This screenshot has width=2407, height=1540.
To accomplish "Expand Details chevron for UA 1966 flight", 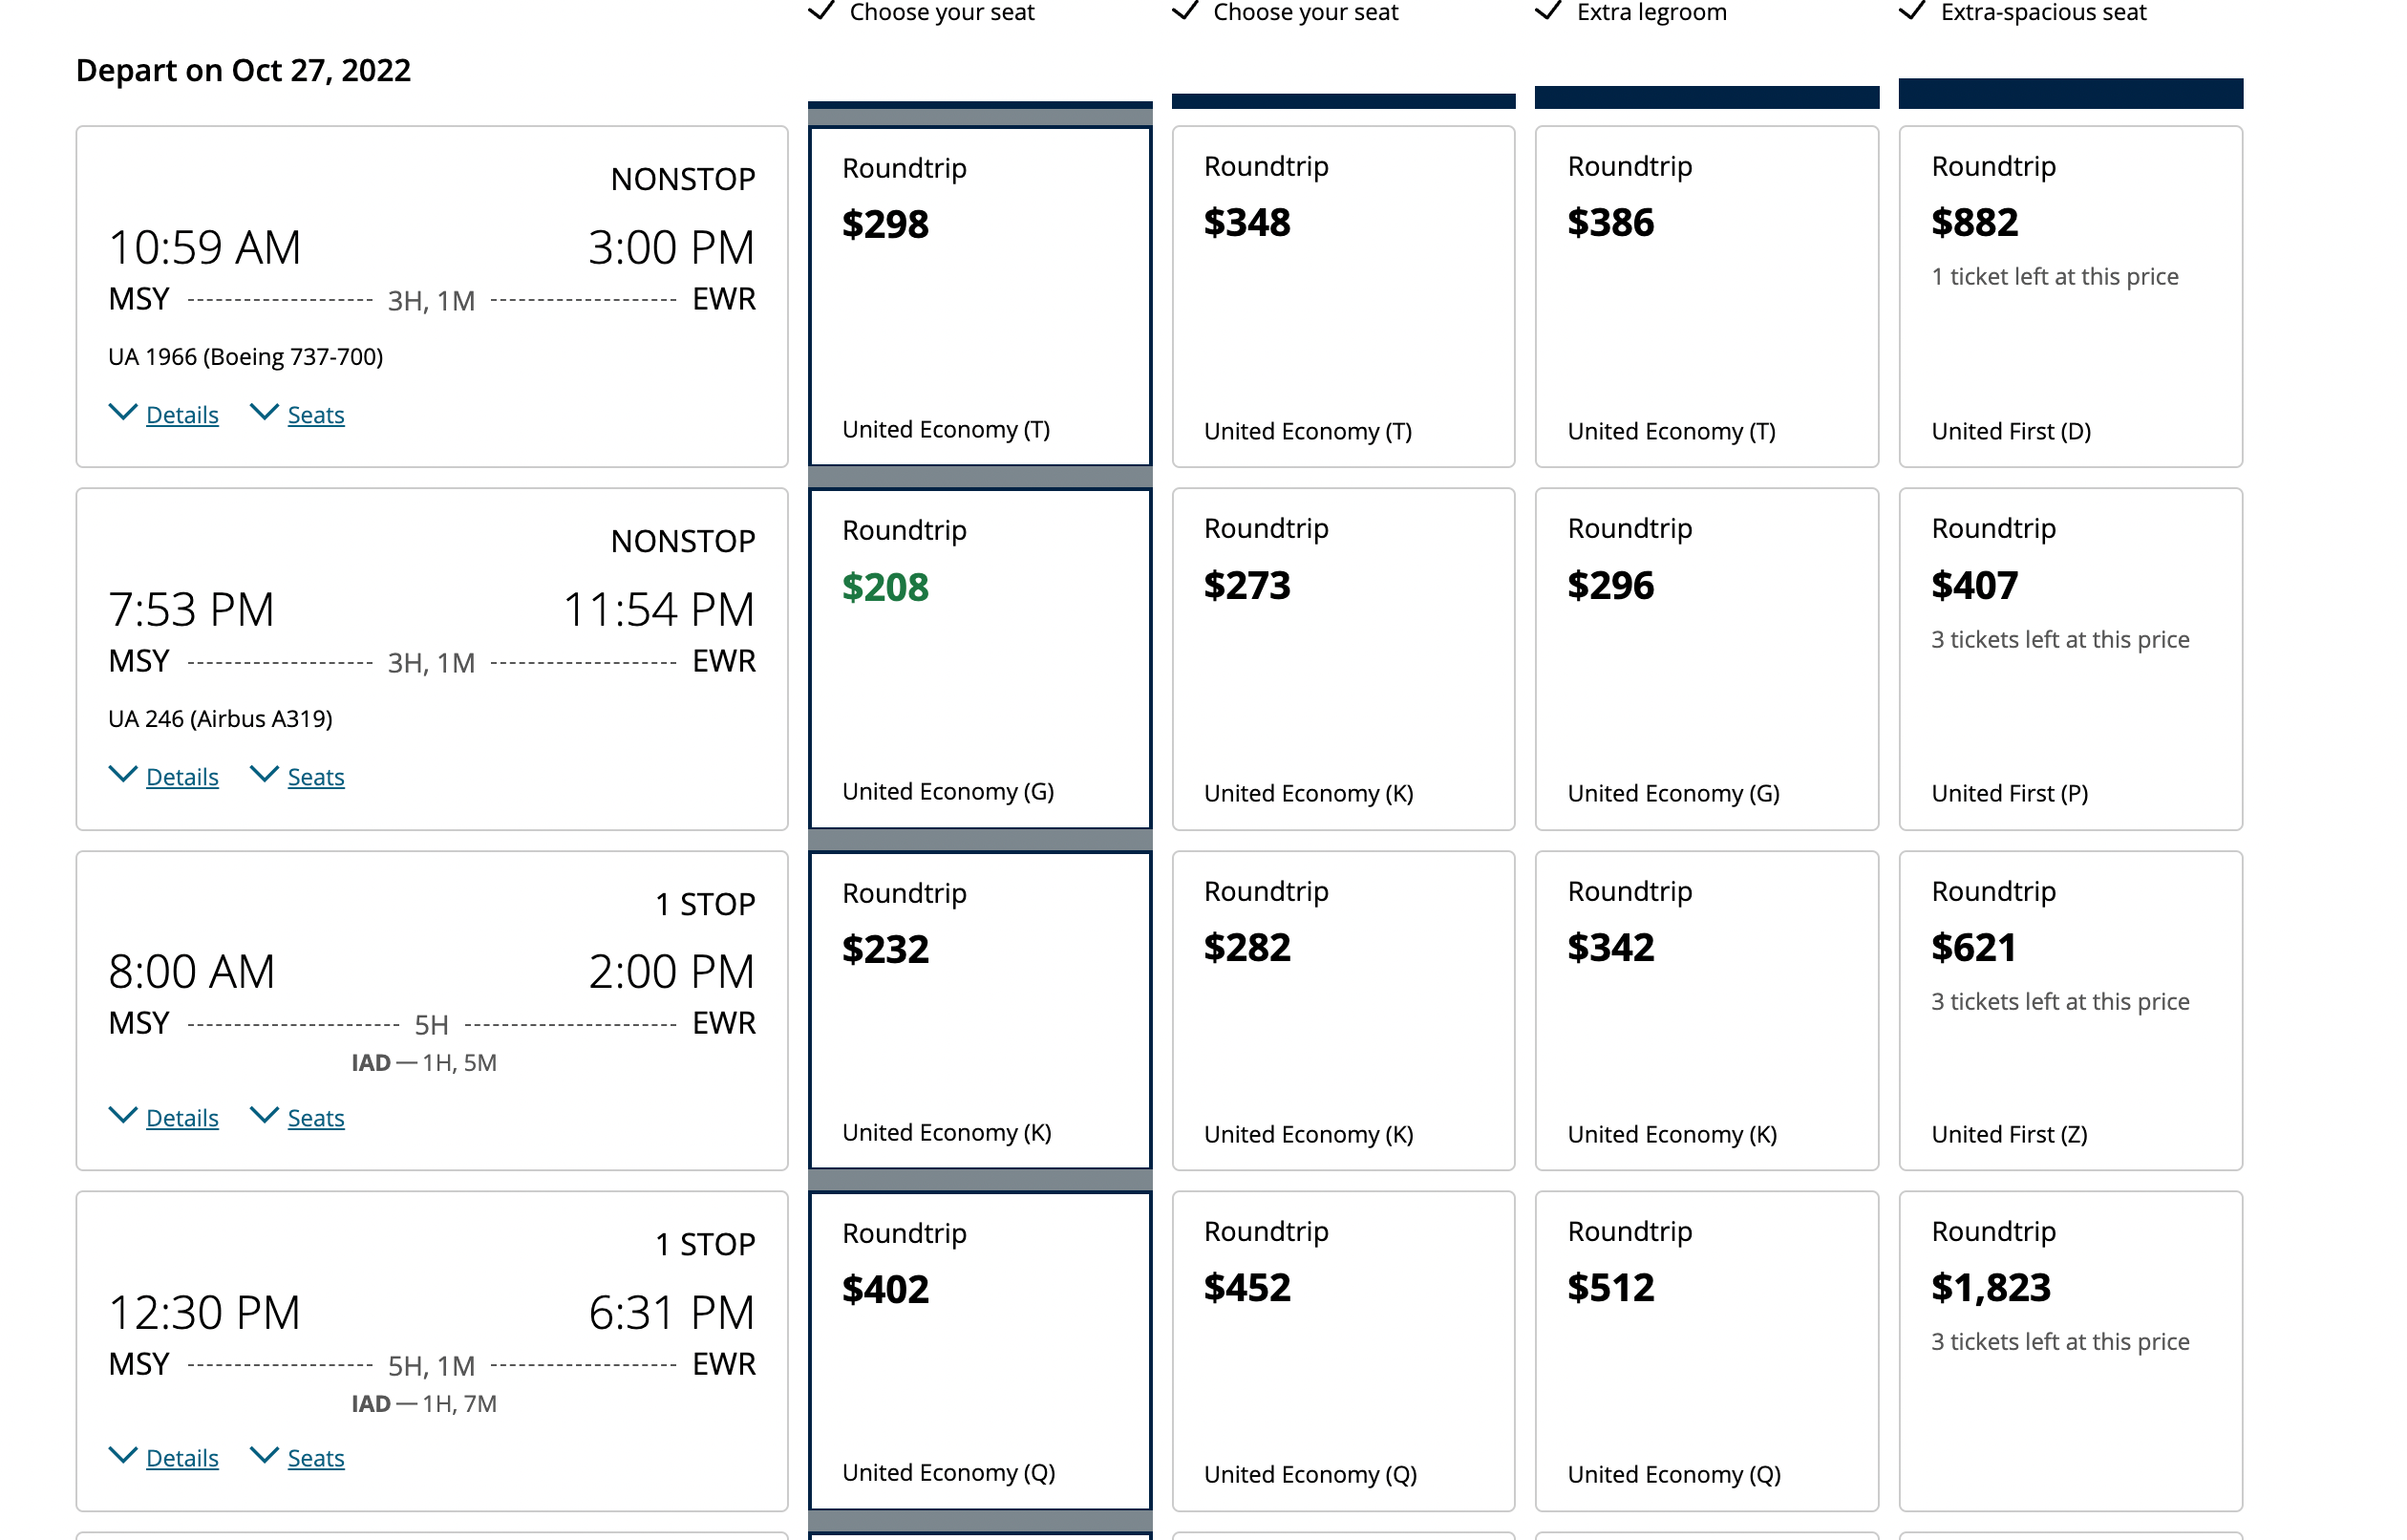I will tap(123, 413).
